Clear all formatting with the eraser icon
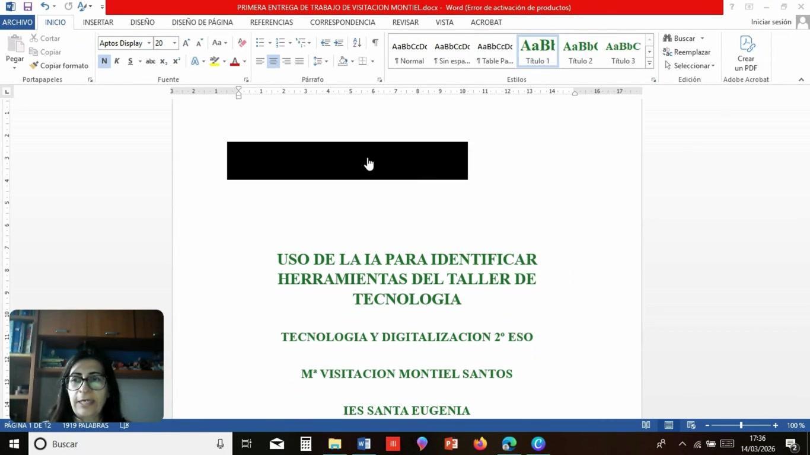 (x=242, y=43)
